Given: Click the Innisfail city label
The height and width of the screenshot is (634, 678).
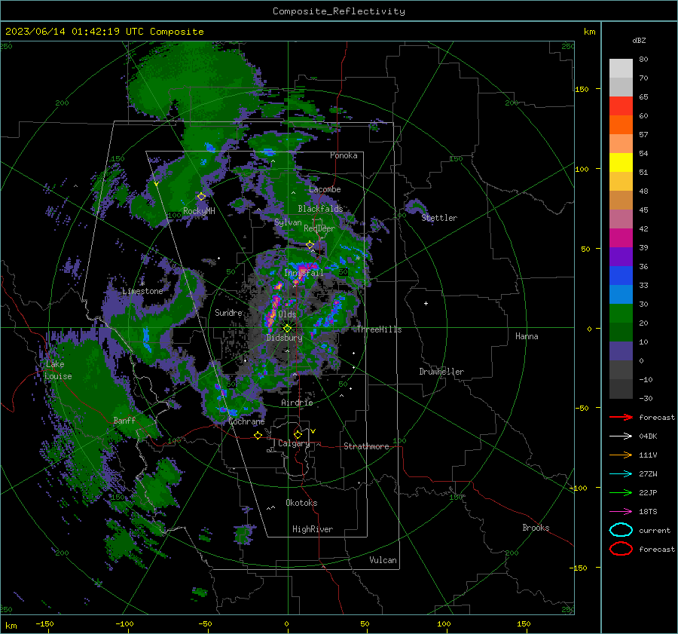Looking at the screenshot, I should (304, 273).
